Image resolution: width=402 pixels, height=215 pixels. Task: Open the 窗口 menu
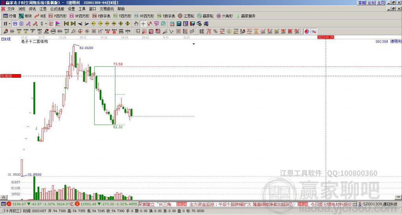[93, 9]
